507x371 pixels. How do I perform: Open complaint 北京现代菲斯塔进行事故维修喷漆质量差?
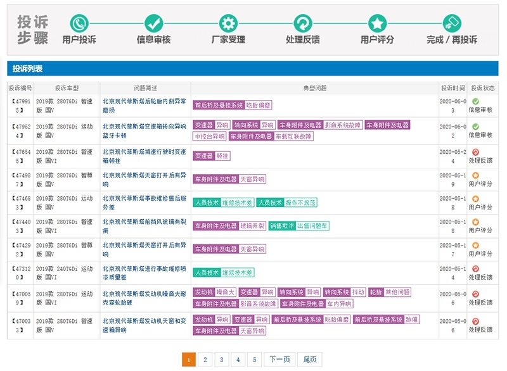coord(144,273)
